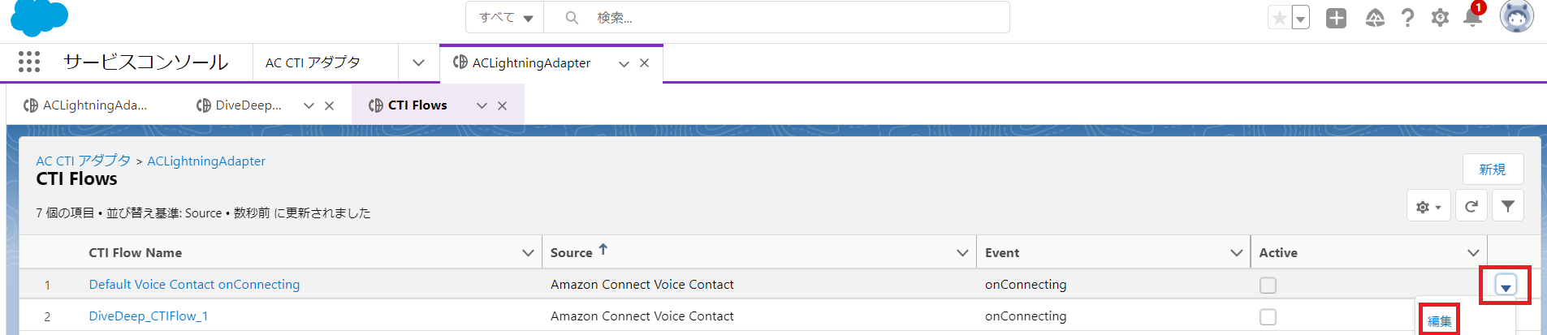The width and height of the screenshot is (1547, 335).
Task: Select the 編集 menu item
Action: tap(1439, 321)
